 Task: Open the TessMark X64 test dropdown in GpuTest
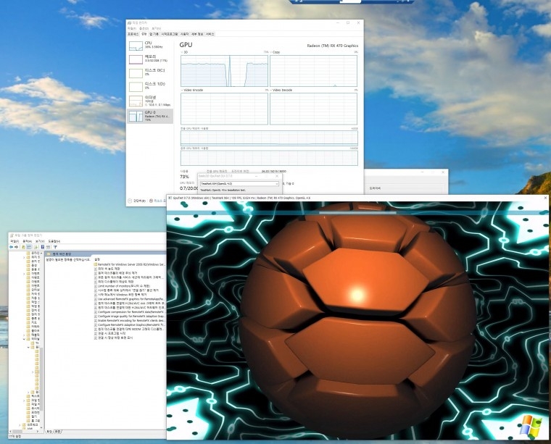coord(239,183)
